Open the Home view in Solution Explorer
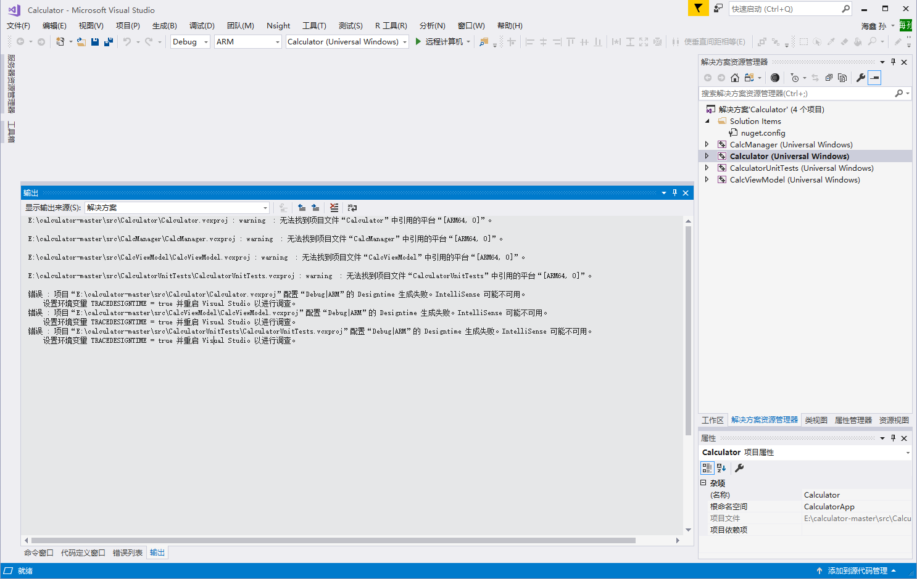 pyautogui.click(x=734, y=78)
